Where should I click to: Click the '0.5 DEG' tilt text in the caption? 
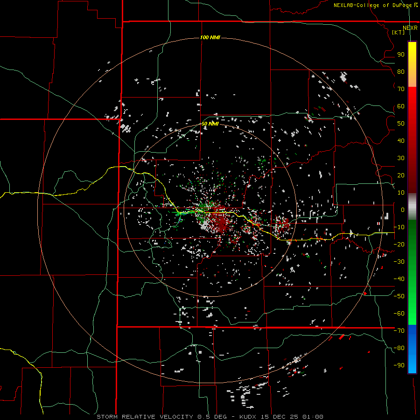tap(212, 417)
